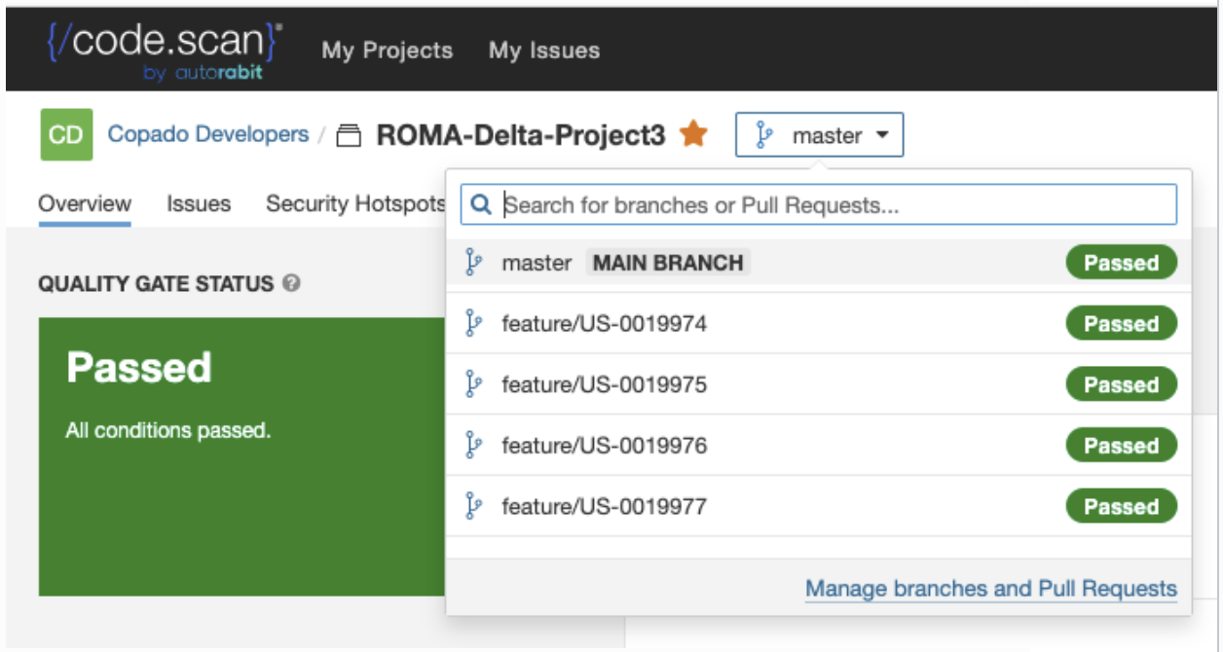Viewport: 1223px width, 652px height.
Task: Select branch feature/US-0019974
Action: tap(819, 323)
